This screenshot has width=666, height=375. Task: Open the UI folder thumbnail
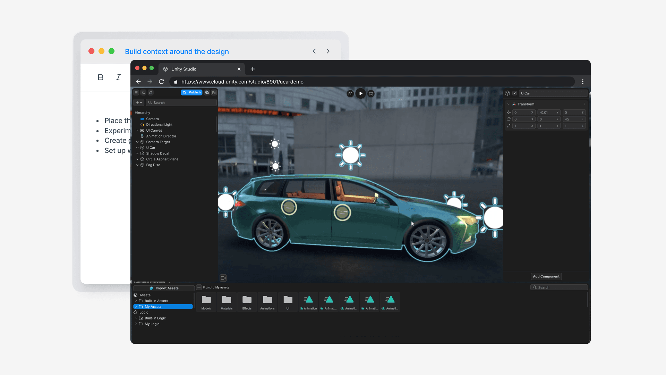pos(288,302)
